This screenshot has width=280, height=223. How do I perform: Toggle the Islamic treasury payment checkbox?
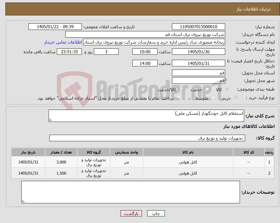(x=179, y=97)
